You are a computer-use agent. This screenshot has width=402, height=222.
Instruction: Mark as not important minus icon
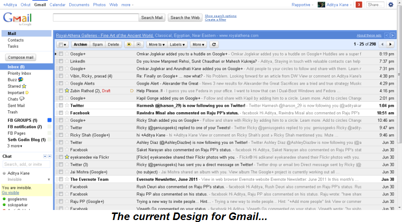point(139,45)
